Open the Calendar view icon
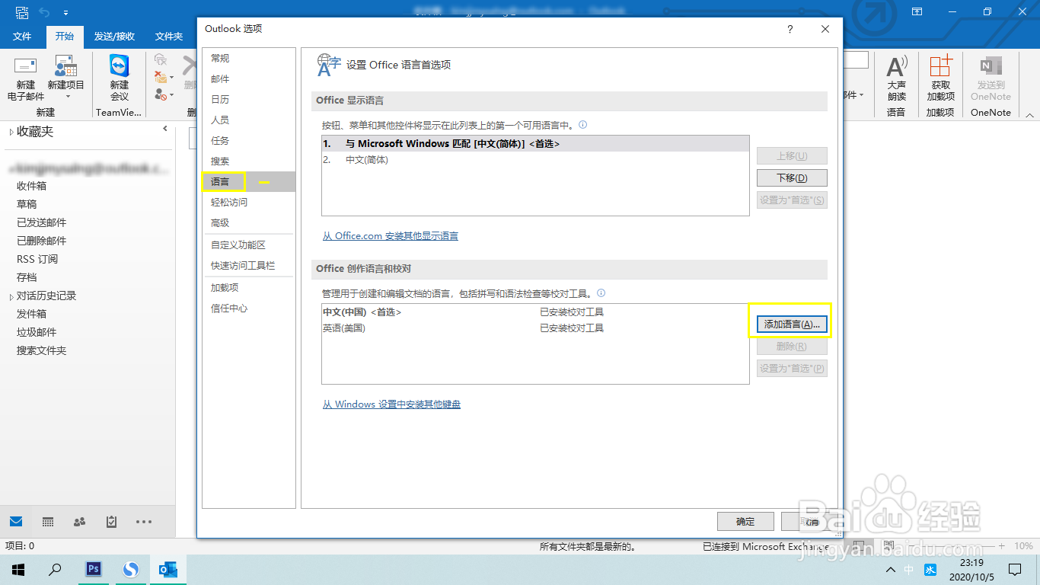Screen dimensions: 1040x585 pyautogui.click(x=48, y=522)
